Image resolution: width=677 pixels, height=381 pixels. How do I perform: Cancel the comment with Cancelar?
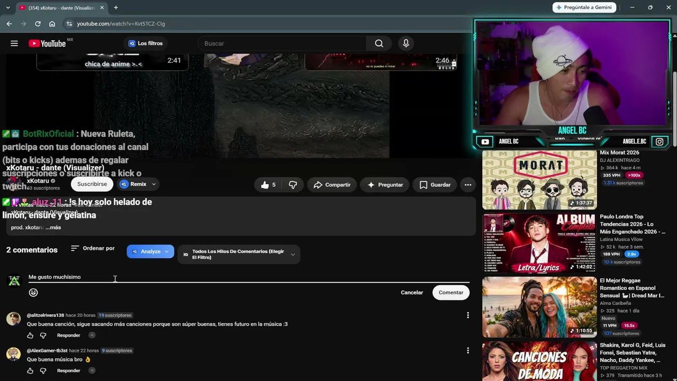412,293
